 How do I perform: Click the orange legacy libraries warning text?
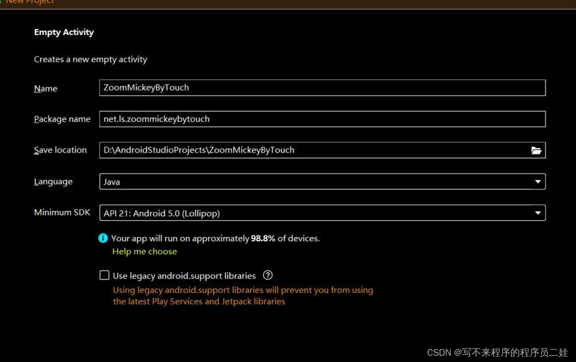click(x=243, y=295)
